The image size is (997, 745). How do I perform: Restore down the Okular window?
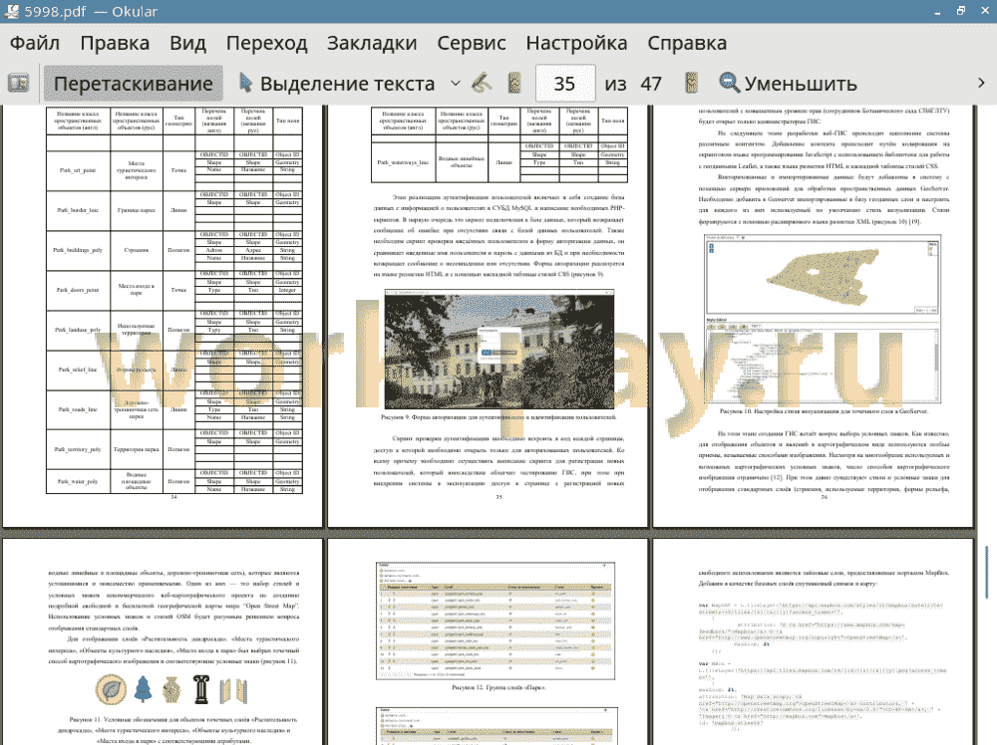point(961,11)
